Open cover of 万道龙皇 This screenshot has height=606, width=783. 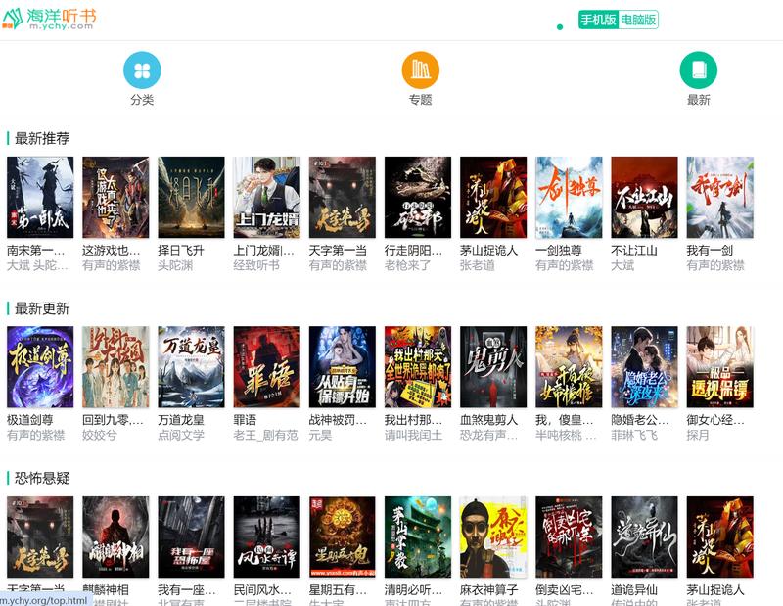191,367
